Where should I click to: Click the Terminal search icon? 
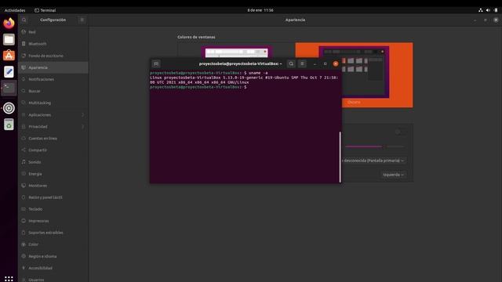291,63
